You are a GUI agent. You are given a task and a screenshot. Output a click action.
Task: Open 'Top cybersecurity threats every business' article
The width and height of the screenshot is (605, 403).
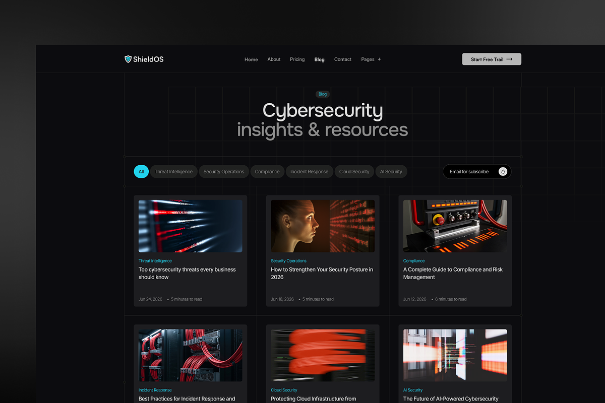187,273
